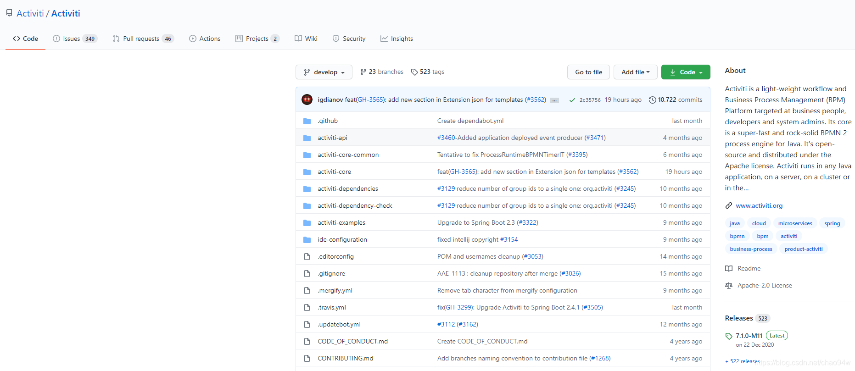The image size is (855, 371).
Task: Click the folder icon for ide-configuration
Action: tap(307, 240)
